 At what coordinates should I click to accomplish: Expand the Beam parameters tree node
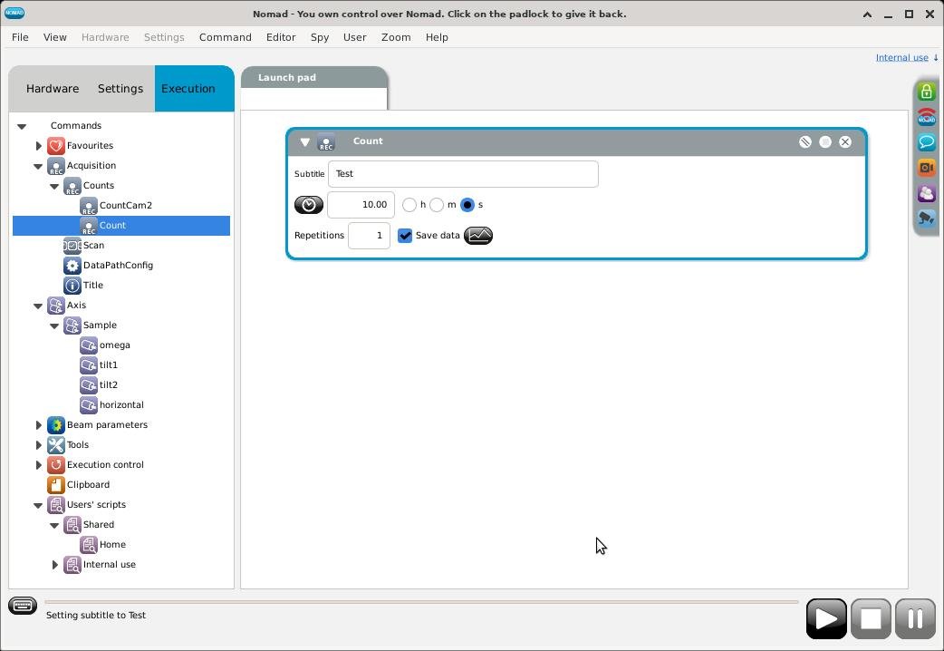[39, 425]
